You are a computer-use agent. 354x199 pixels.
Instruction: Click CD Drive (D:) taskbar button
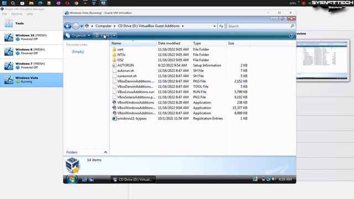coord(133,180)
